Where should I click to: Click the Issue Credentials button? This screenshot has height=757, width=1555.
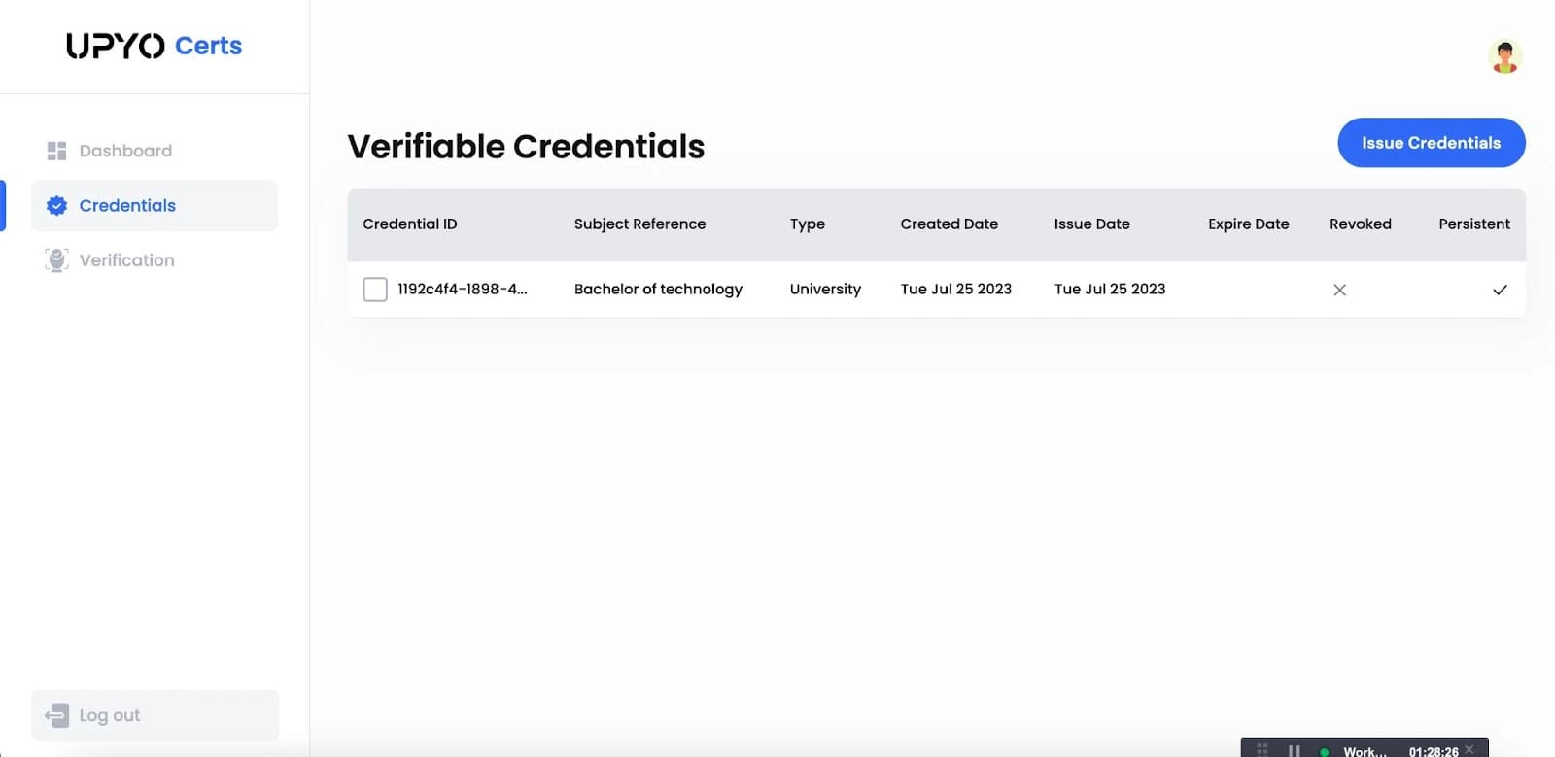coord(1432,143)
